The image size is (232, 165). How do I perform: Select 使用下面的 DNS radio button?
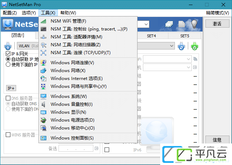point(8,109)
